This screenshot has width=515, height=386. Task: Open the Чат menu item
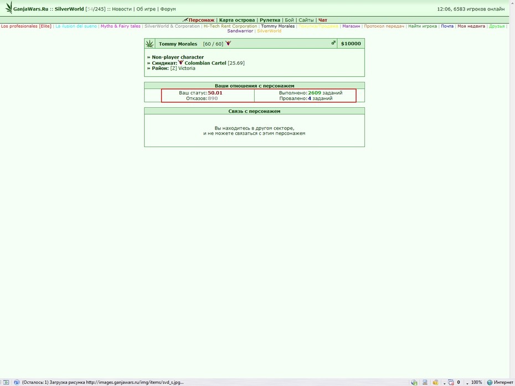322,20
